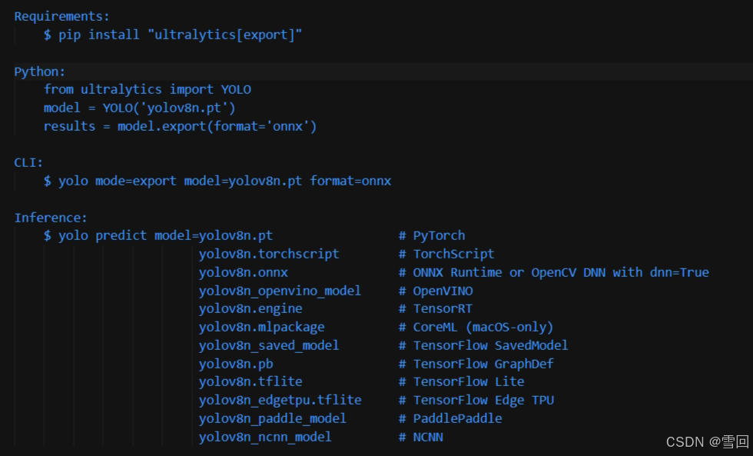Click the 'yolo predict model=yolov8n.pt' text
This screenshot has width=753, height=456.
click(165, 235)
